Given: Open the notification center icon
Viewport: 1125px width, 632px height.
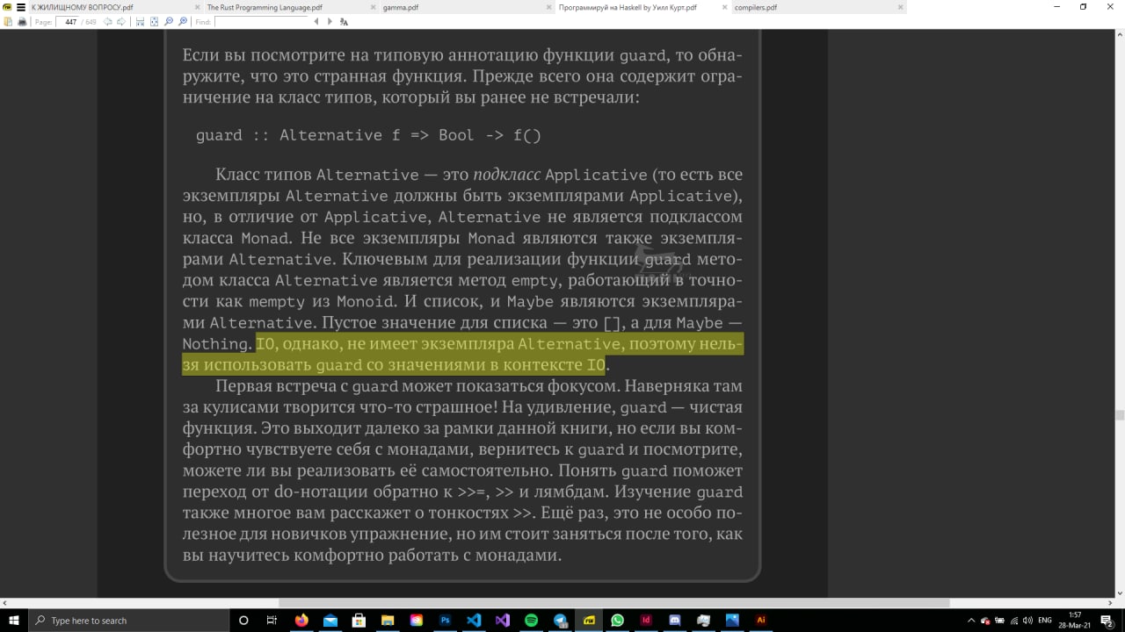Looking at the screenshot, I should tap(1109, 621).
